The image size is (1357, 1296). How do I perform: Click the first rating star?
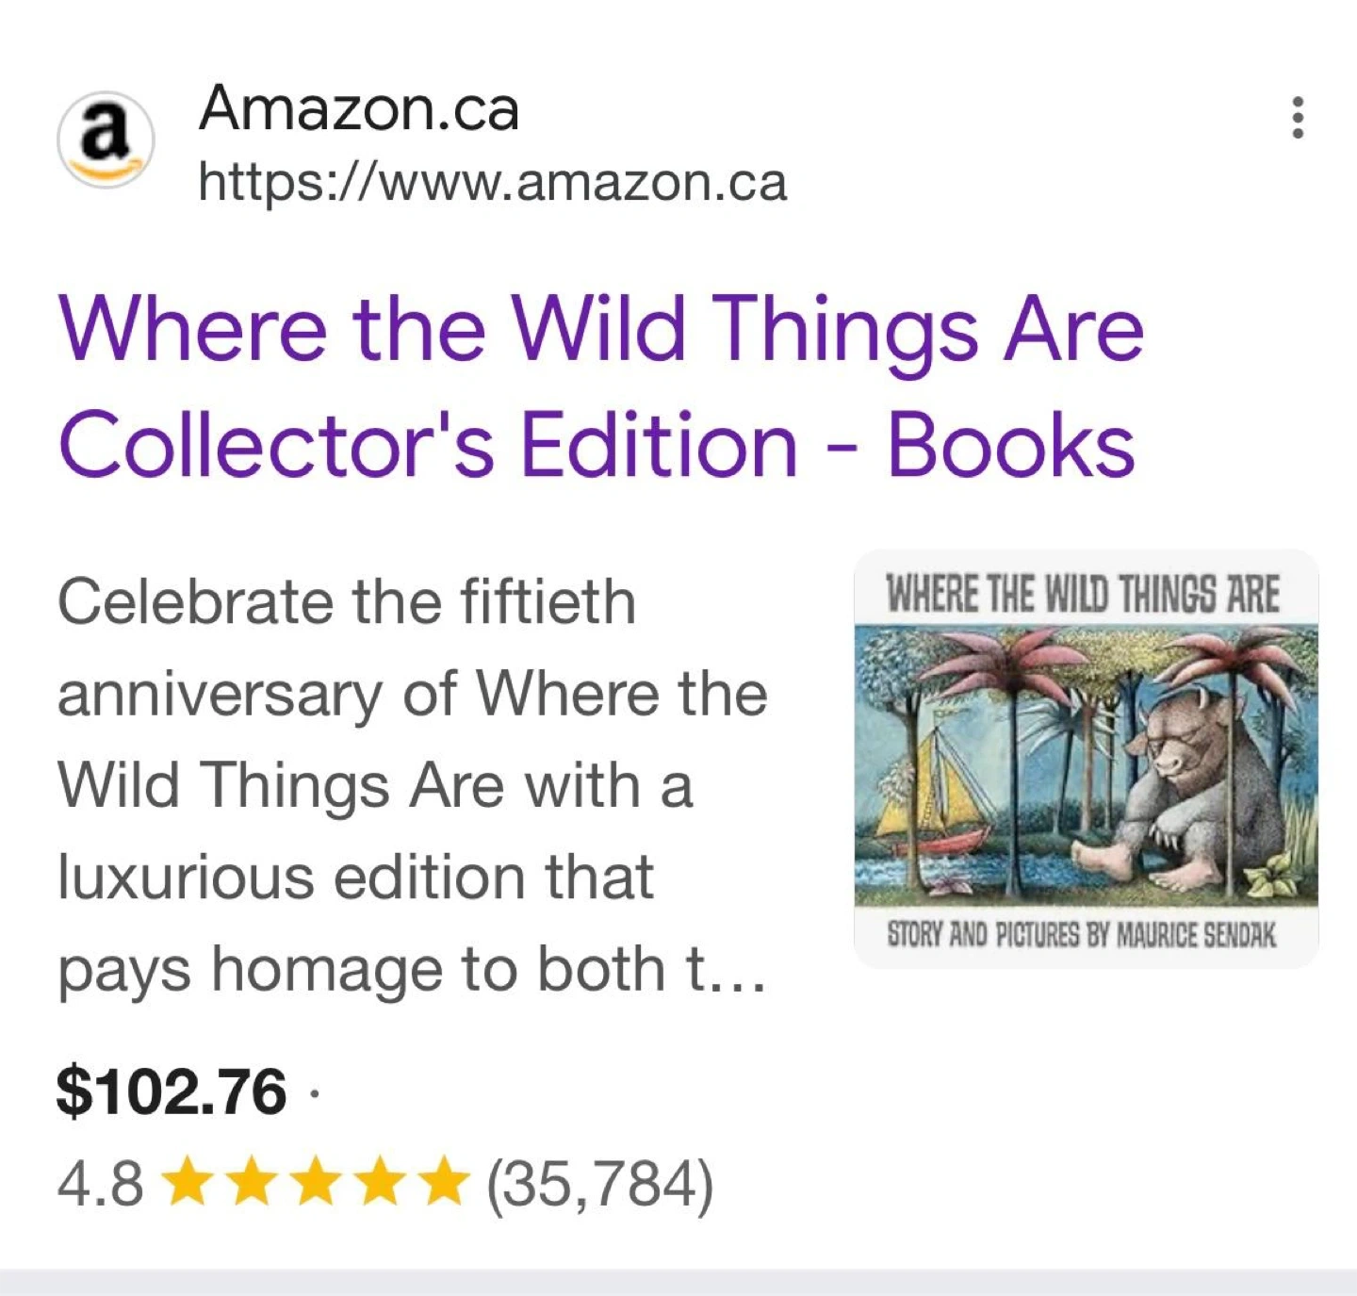point(188,1184)
